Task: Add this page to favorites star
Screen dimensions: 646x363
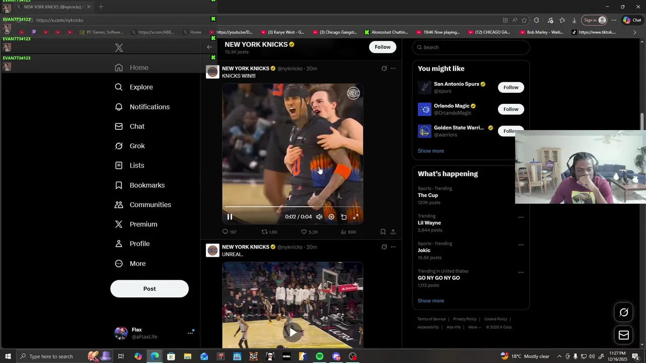Action: [x=524, y=20]
